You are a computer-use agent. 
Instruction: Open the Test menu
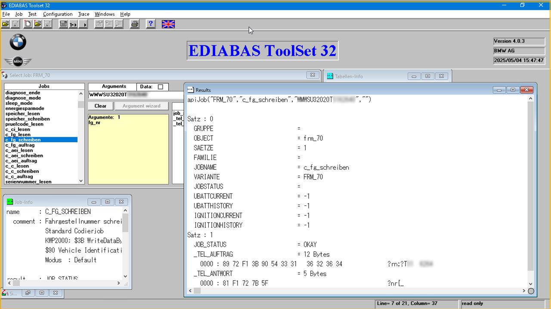(32, 14)
